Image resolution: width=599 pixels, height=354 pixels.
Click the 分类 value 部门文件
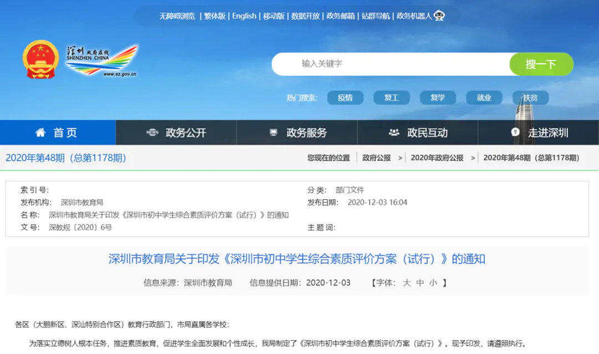point(349,190)
